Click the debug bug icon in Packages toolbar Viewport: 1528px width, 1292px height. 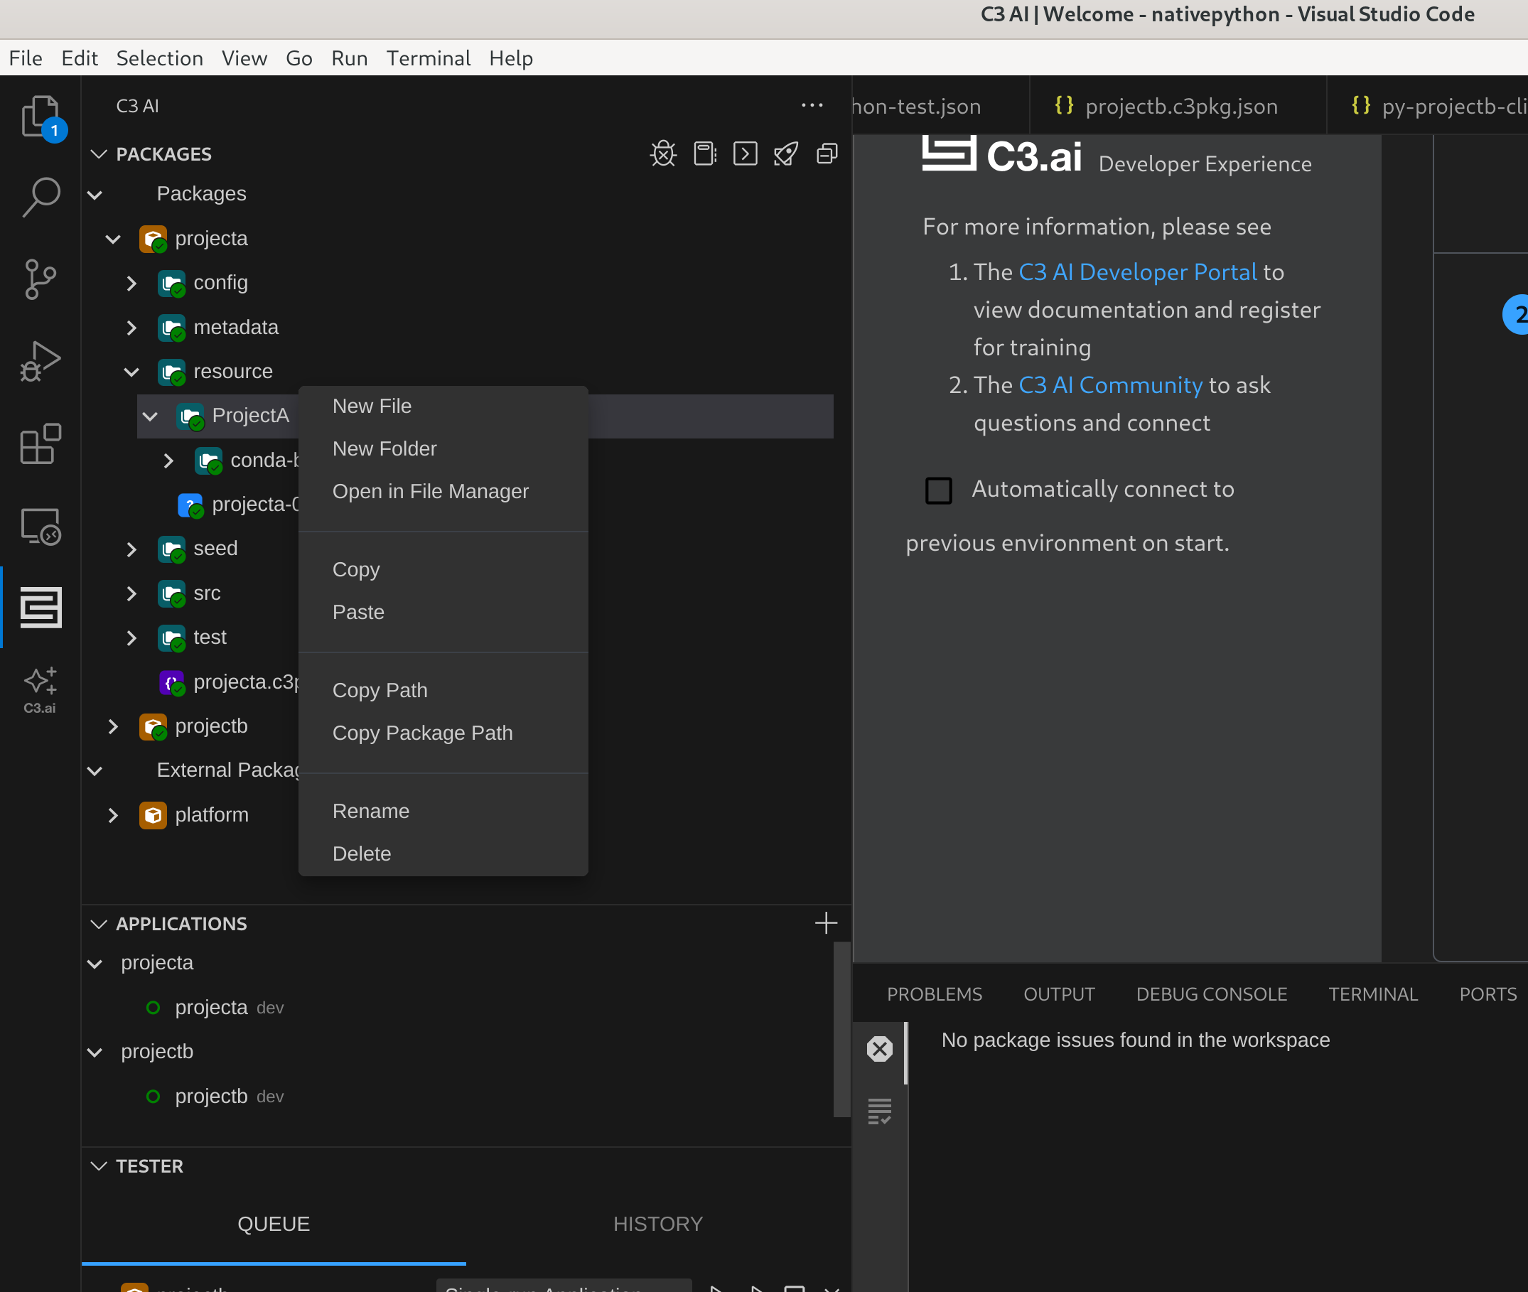(x=663, y=154)
